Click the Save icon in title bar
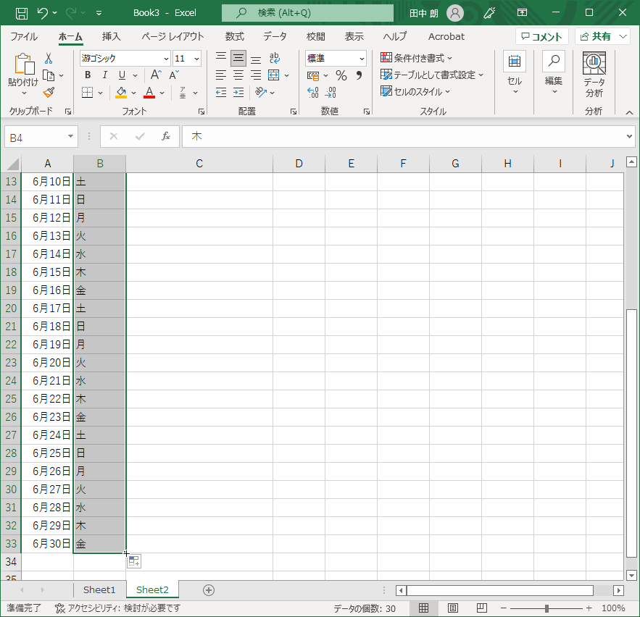 pyautogui.click(x=22, y=13)
